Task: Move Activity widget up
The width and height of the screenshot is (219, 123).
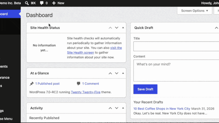Action: coord(110,108)
